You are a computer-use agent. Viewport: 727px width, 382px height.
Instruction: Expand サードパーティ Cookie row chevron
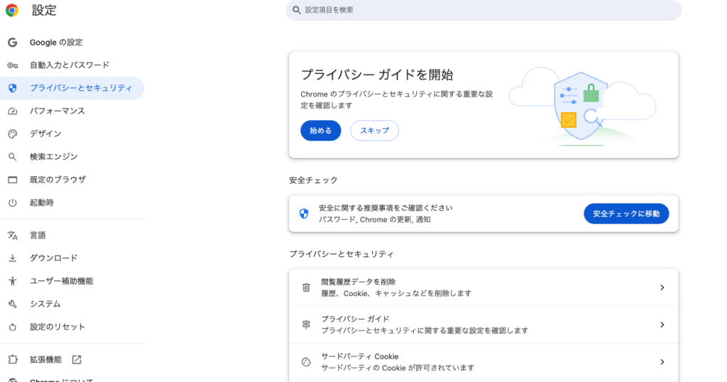click(662, 362)
